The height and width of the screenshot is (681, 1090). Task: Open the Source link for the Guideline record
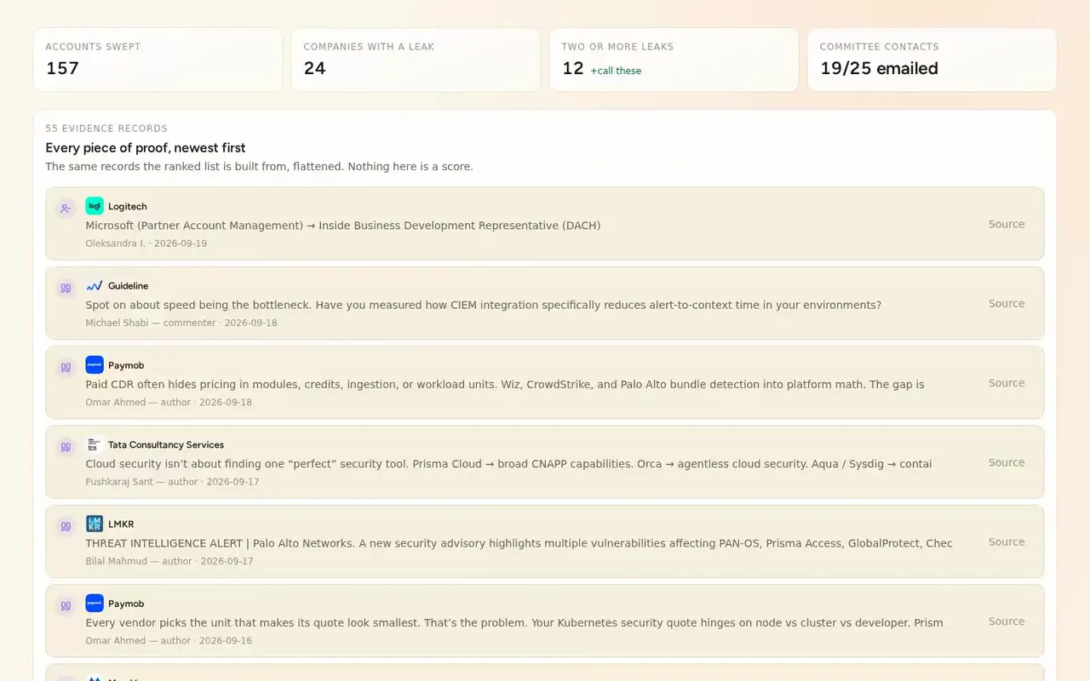pos(1007,303)
